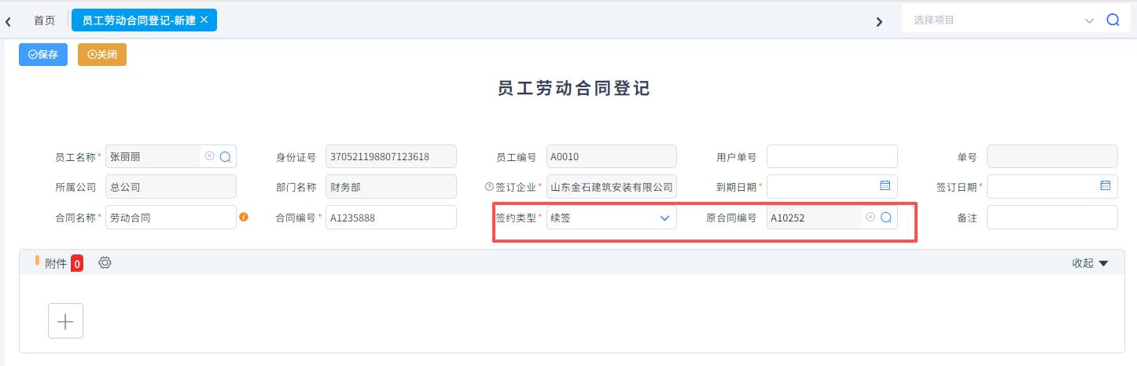1137x366 pixels.
Task: Open the 签订日期 calendar picker
Action: pyautogui.click(x=1105, y=186)
